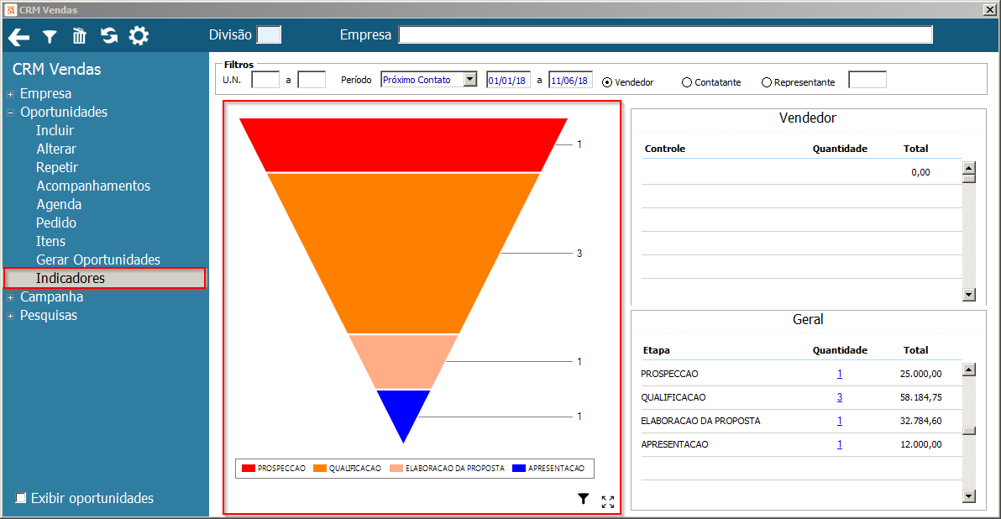Open Itens menu item
This screenshot has width=1001, height=519.
(x=50, y=241)
